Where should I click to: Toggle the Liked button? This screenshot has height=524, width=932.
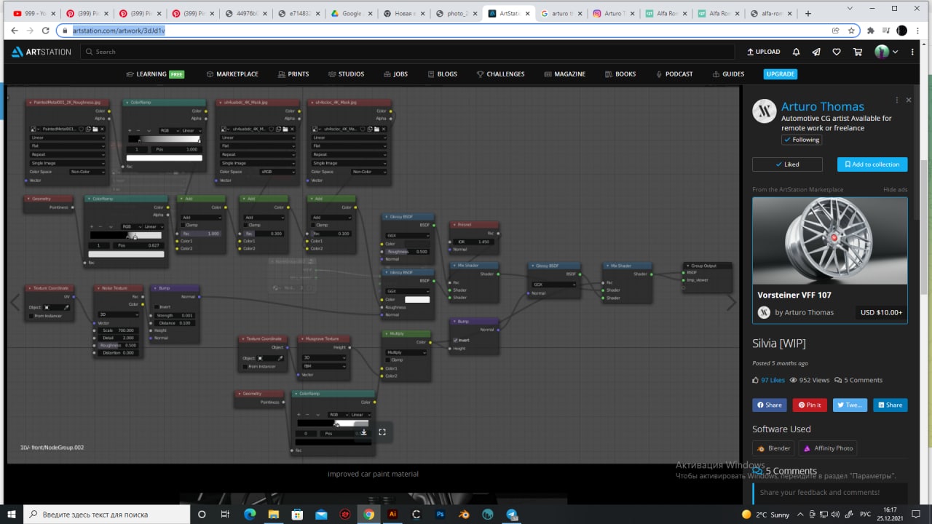click(787, 164)
